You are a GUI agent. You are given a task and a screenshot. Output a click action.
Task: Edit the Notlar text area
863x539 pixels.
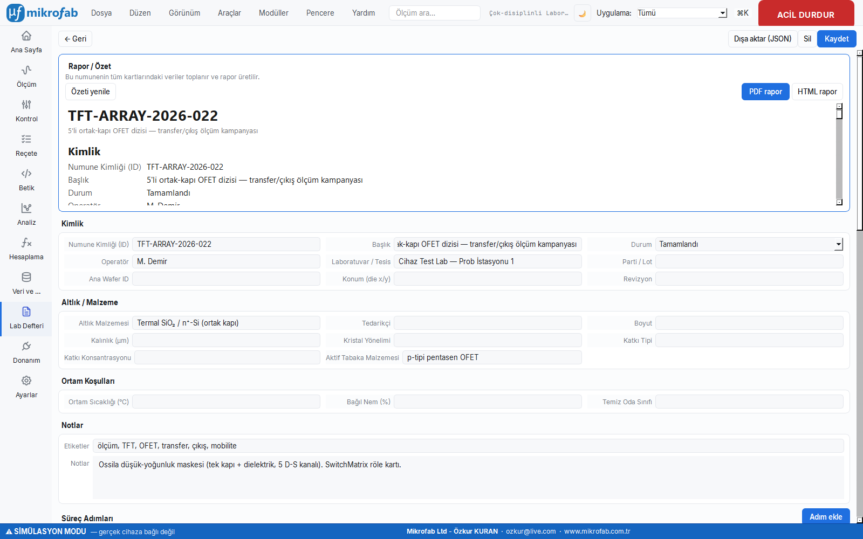point(468,478)
